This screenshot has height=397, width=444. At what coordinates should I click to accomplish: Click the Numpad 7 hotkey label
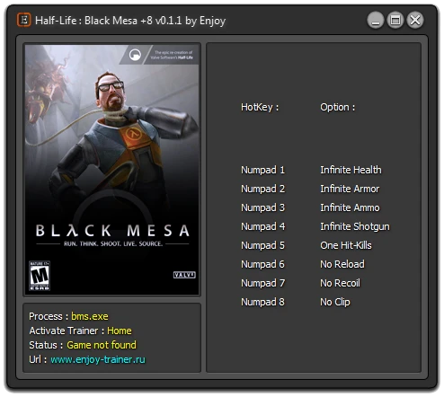(262, 283)
